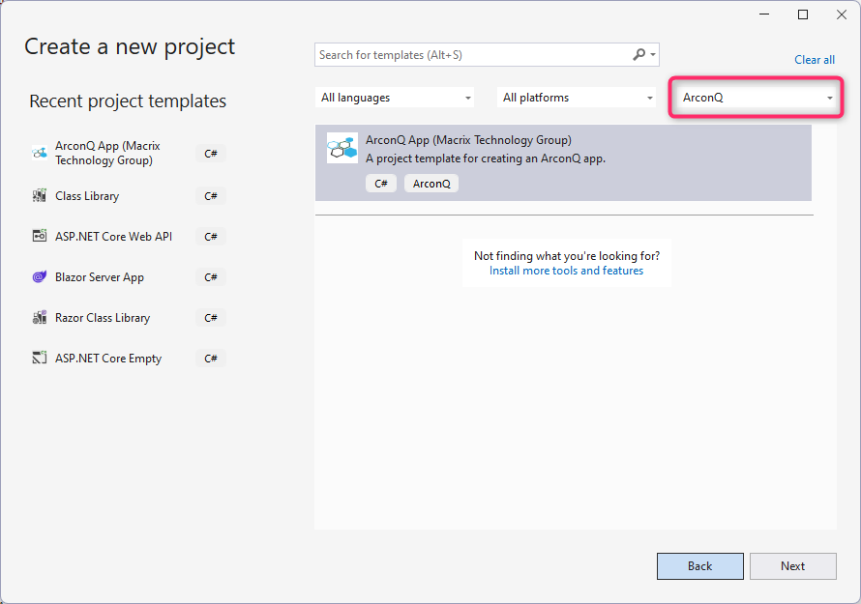Open the All platforms dropdown

click(x=577, y=98)
